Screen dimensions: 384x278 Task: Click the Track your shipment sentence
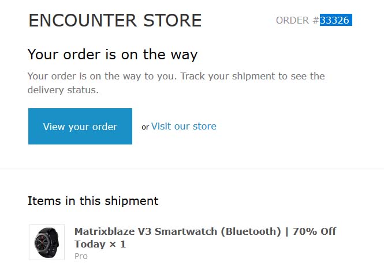(253, 76)
